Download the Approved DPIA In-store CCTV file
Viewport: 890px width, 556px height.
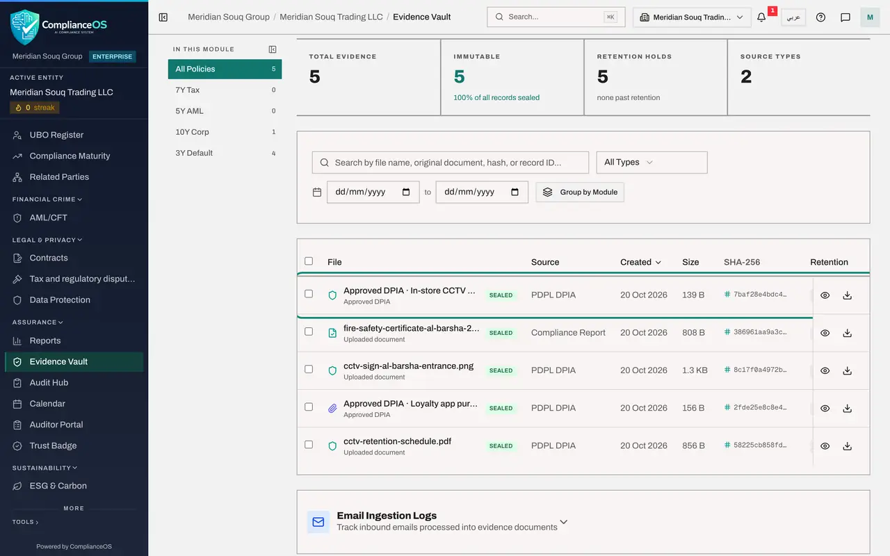click(x=847, y=295)
